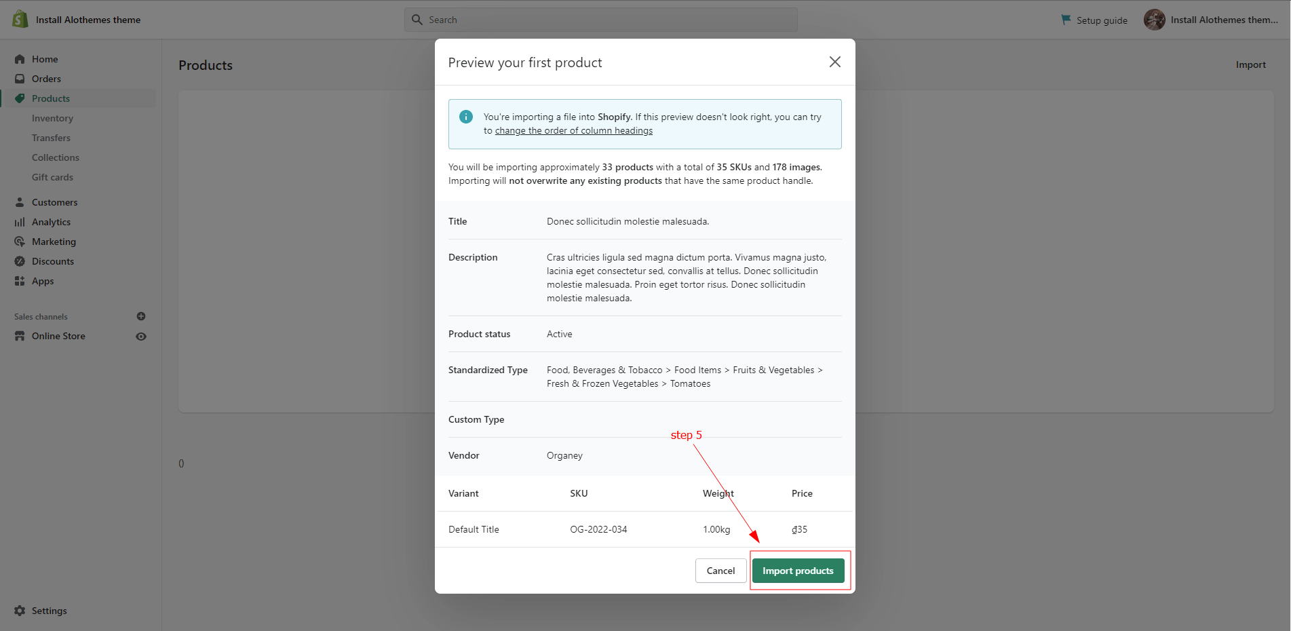Click the Orders inbox icon

click(20, 79)
